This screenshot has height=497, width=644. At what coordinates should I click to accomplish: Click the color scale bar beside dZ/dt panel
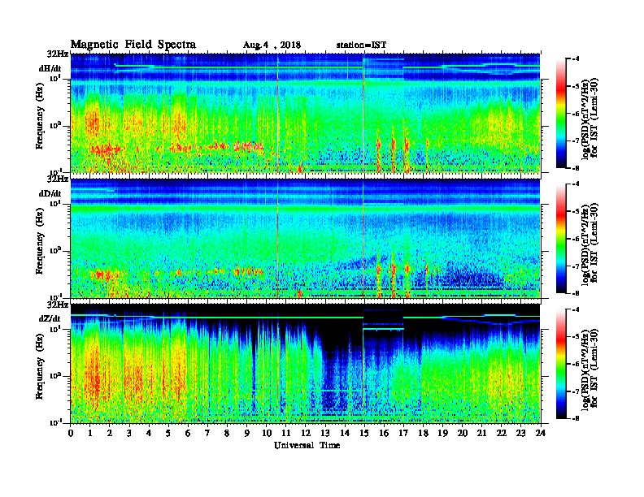(x=560, y=364)
